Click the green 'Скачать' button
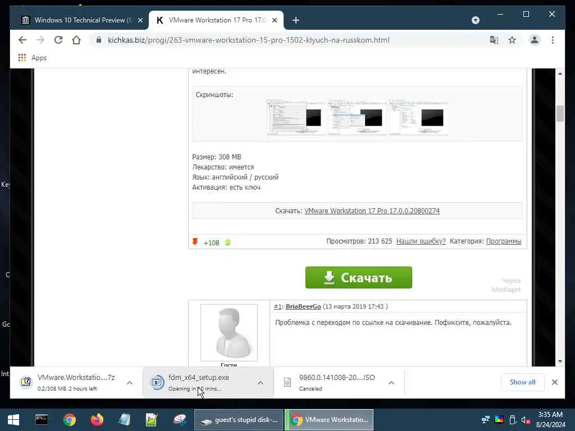The height and width of the screenshot is (431, 575). click(x=359, y=277)
